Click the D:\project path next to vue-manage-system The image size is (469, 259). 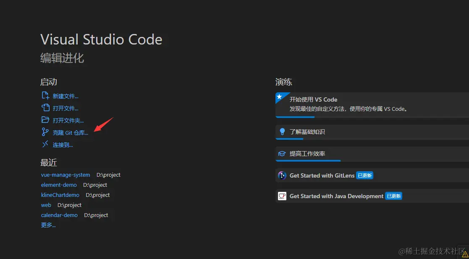(x=108, y=175)
